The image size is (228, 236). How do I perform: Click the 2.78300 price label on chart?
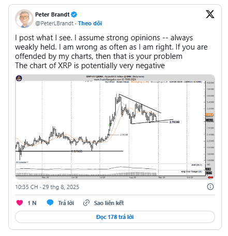tap(174, 122)
